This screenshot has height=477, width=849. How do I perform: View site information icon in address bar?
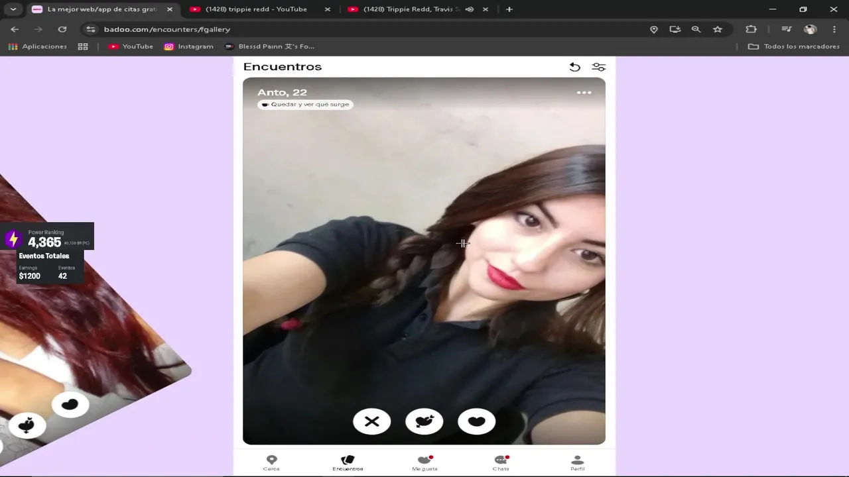(91, 29)
